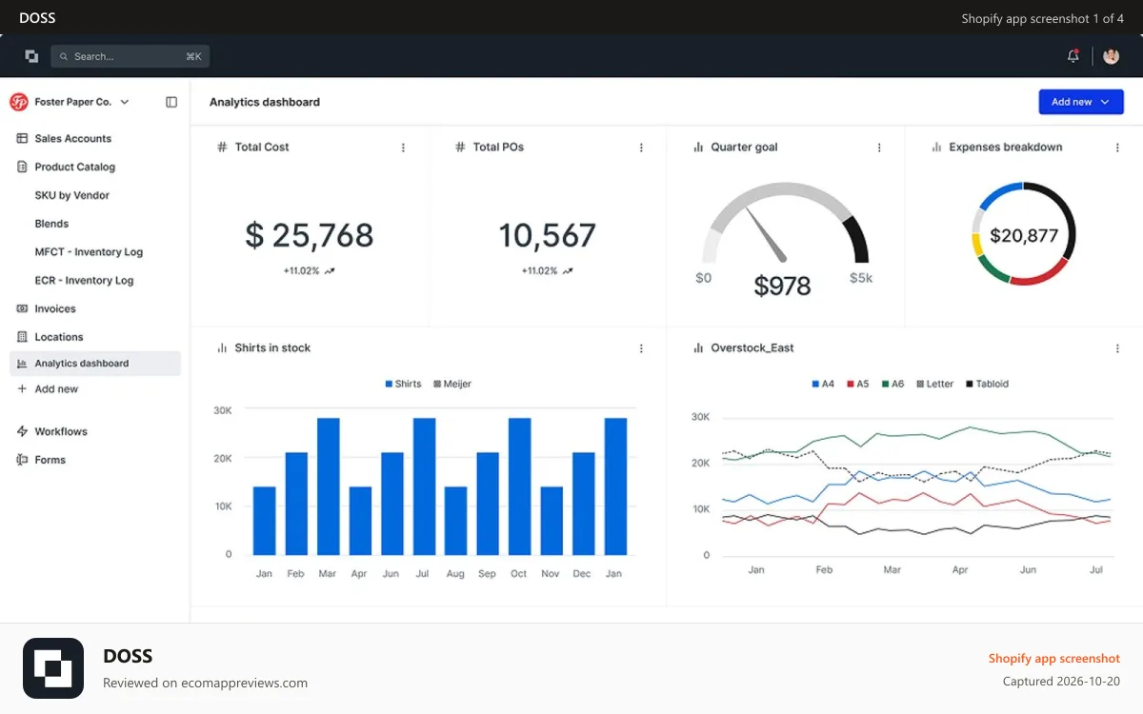
Task: Collapse the sidebar panel toggle icon
Action: pyautogui.click(x=171, y=102)
